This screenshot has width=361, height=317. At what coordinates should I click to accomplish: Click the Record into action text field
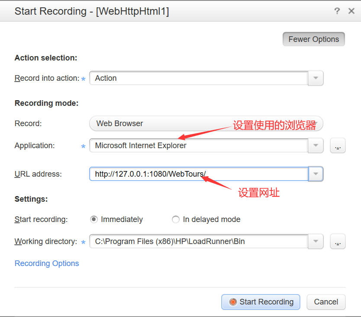pos(198,78)
